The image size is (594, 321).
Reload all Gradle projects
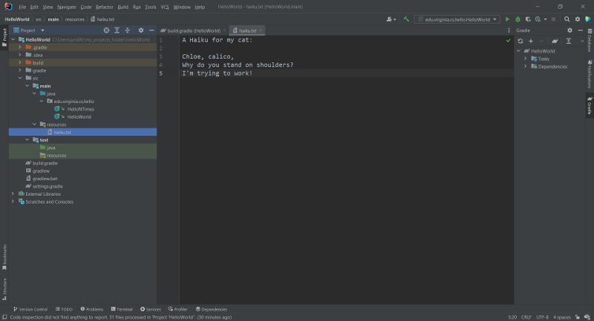(520, 41)
